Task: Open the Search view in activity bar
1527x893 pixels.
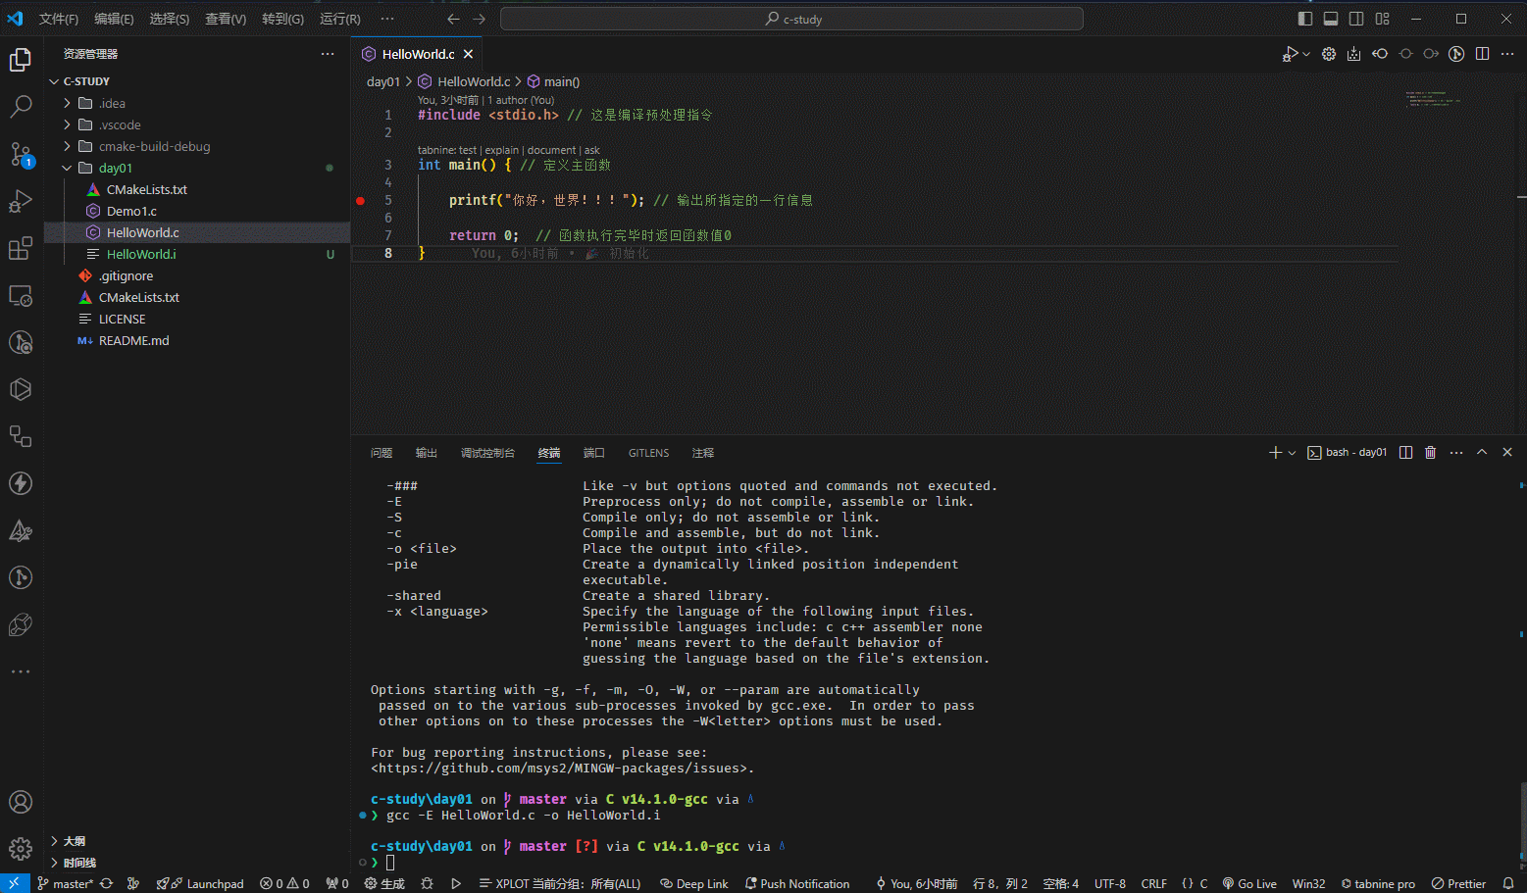Action: point(21,106)
